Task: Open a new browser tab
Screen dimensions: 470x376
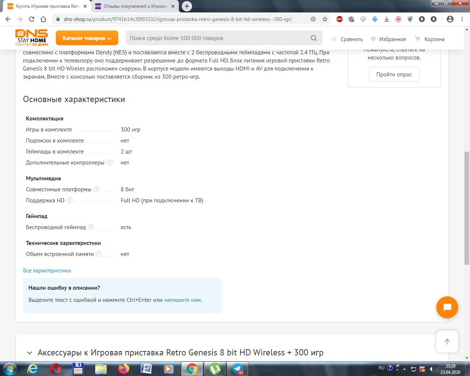Action: 187,6
